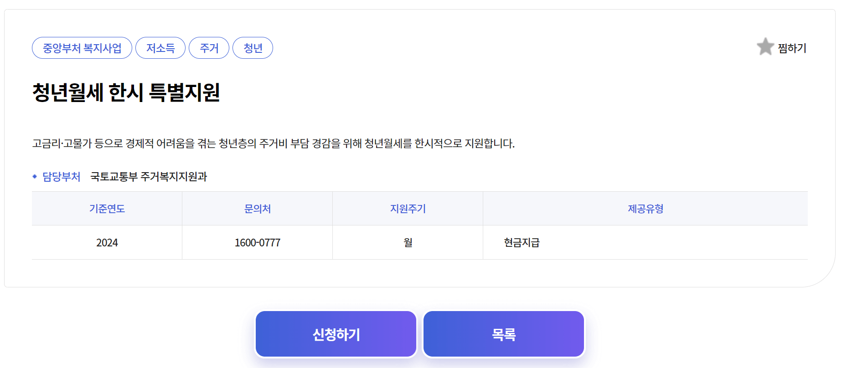842x368 pixels.
Task: Select the phone number 1600-0777
Action: [257, 242]
